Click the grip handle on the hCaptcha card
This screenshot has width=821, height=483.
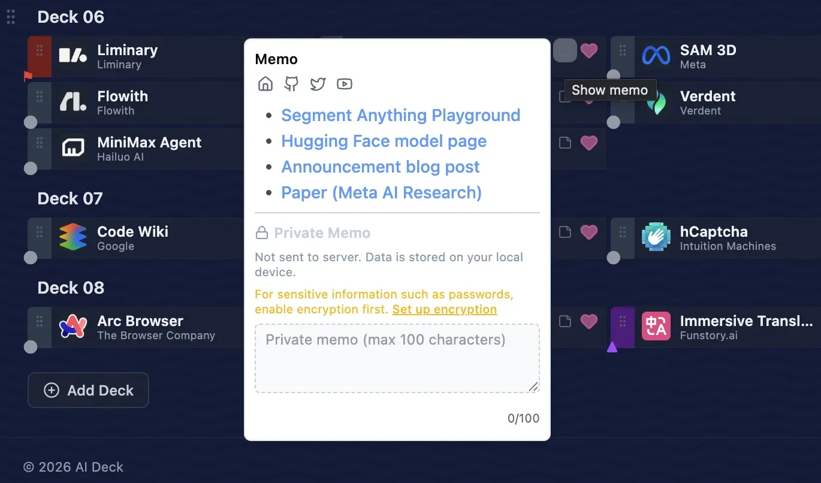tap(623, 232)
